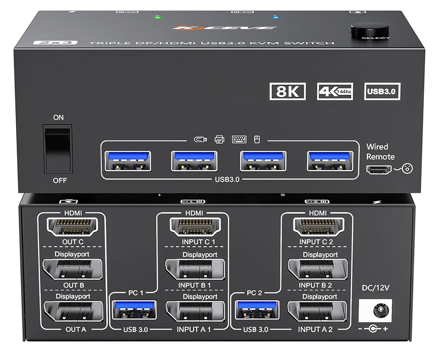Select the third front USB3.0 port from left
This screenshot has height=350, width=437.
pyautogui.click(x=264, y=161)
